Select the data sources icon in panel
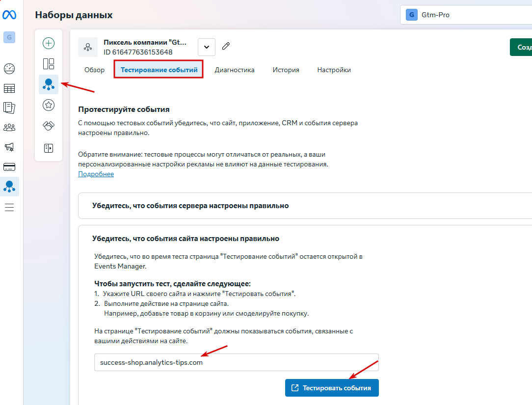Viewport: 532px width, 405px height. 49,84
